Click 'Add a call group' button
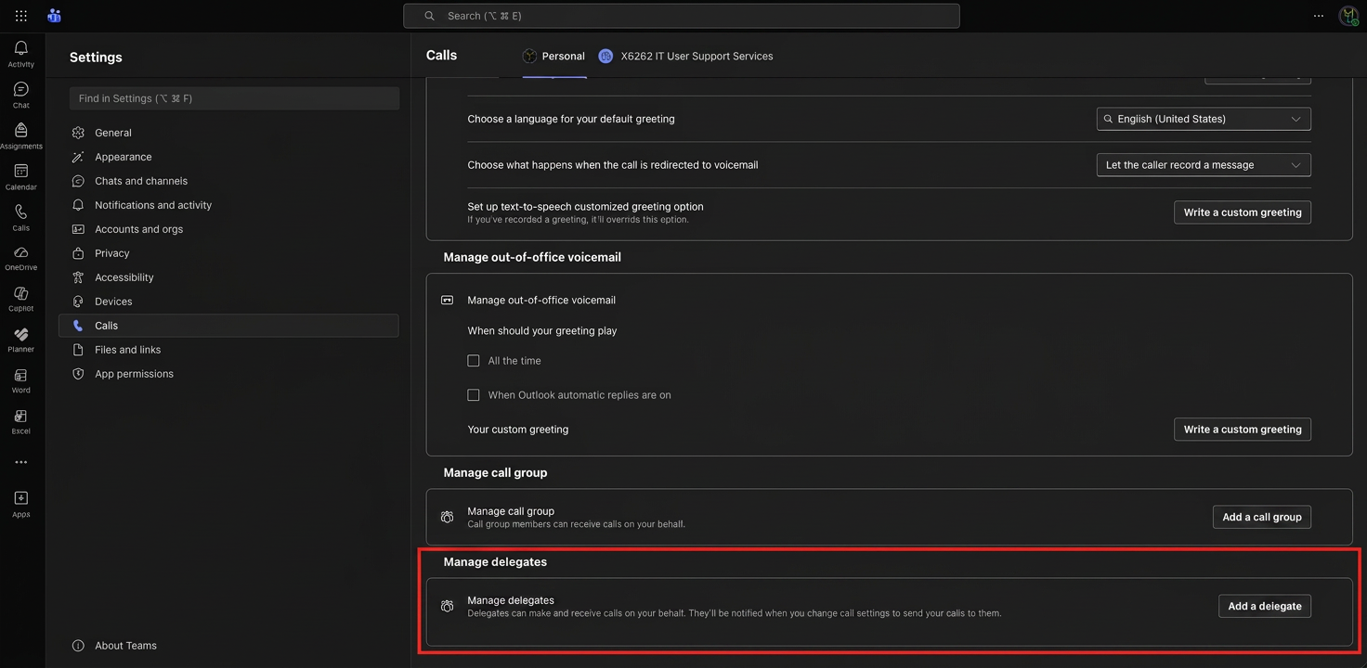This screenshot has width=1367, height=668. point(1261,517)
